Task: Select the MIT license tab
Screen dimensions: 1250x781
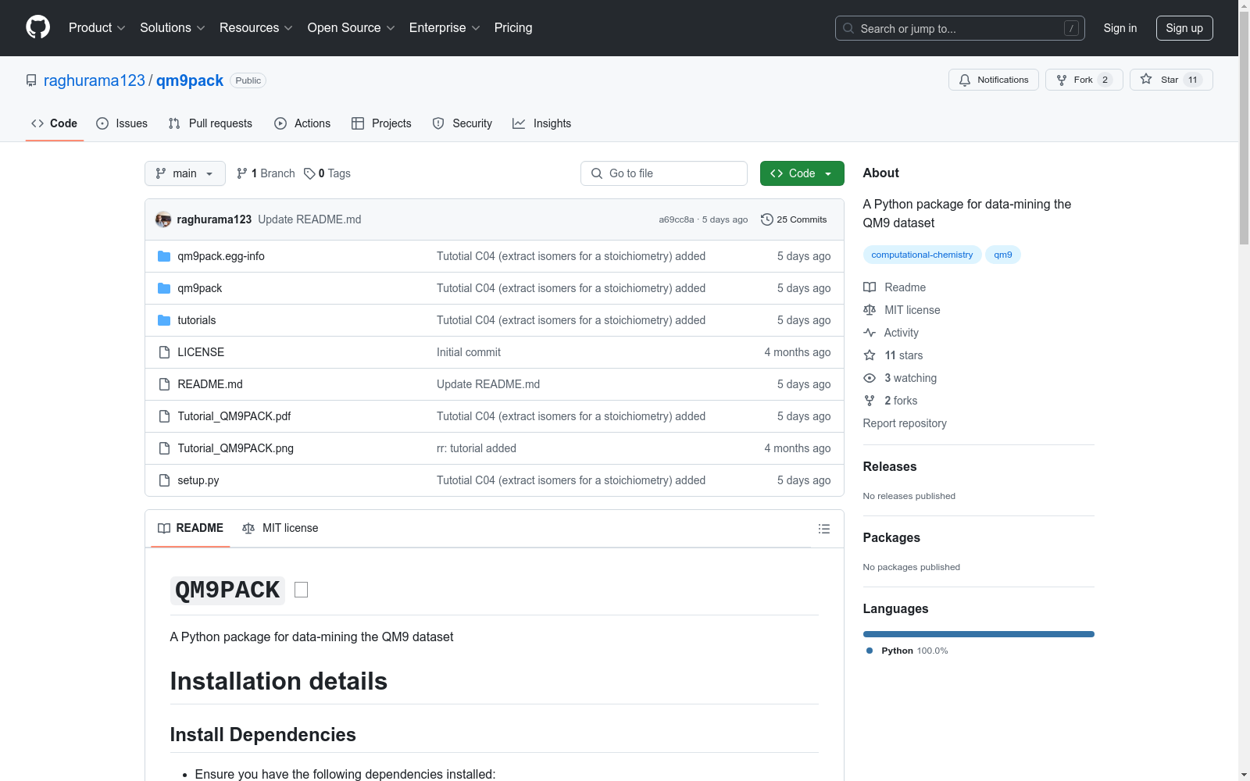Action: tap(280, 528)
